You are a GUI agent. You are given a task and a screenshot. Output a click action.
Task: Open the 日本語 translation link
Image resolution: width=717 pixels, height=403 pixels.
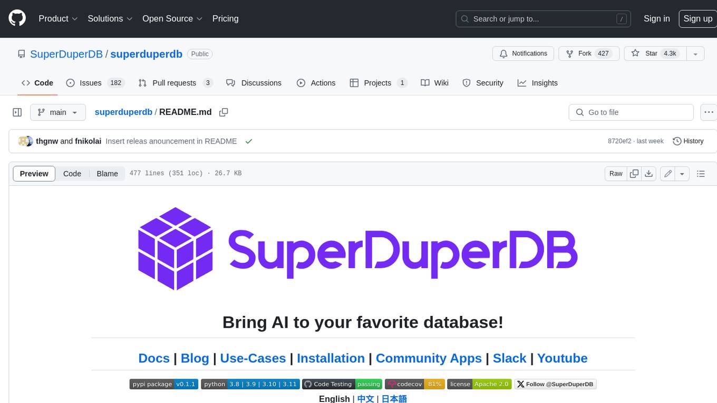[x=394, y=398]
